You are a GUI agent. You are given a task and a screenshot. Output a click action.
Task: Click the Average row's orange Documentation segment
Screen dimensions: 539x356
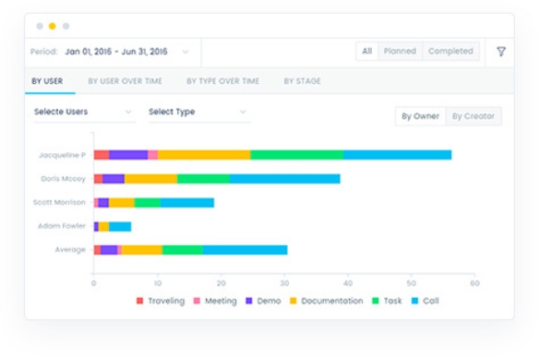(x=142, y=250)
